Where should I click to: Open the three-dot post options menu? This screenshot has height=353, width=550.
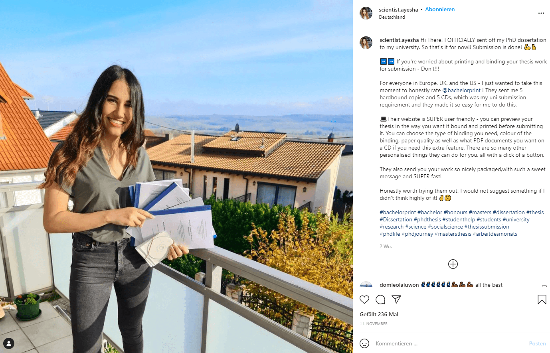pos(541,13)
